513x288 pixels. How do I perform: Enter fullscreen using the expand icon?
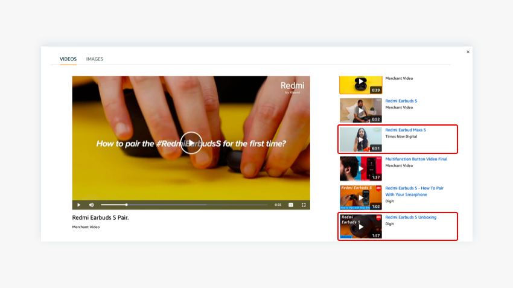pos(304,205)
